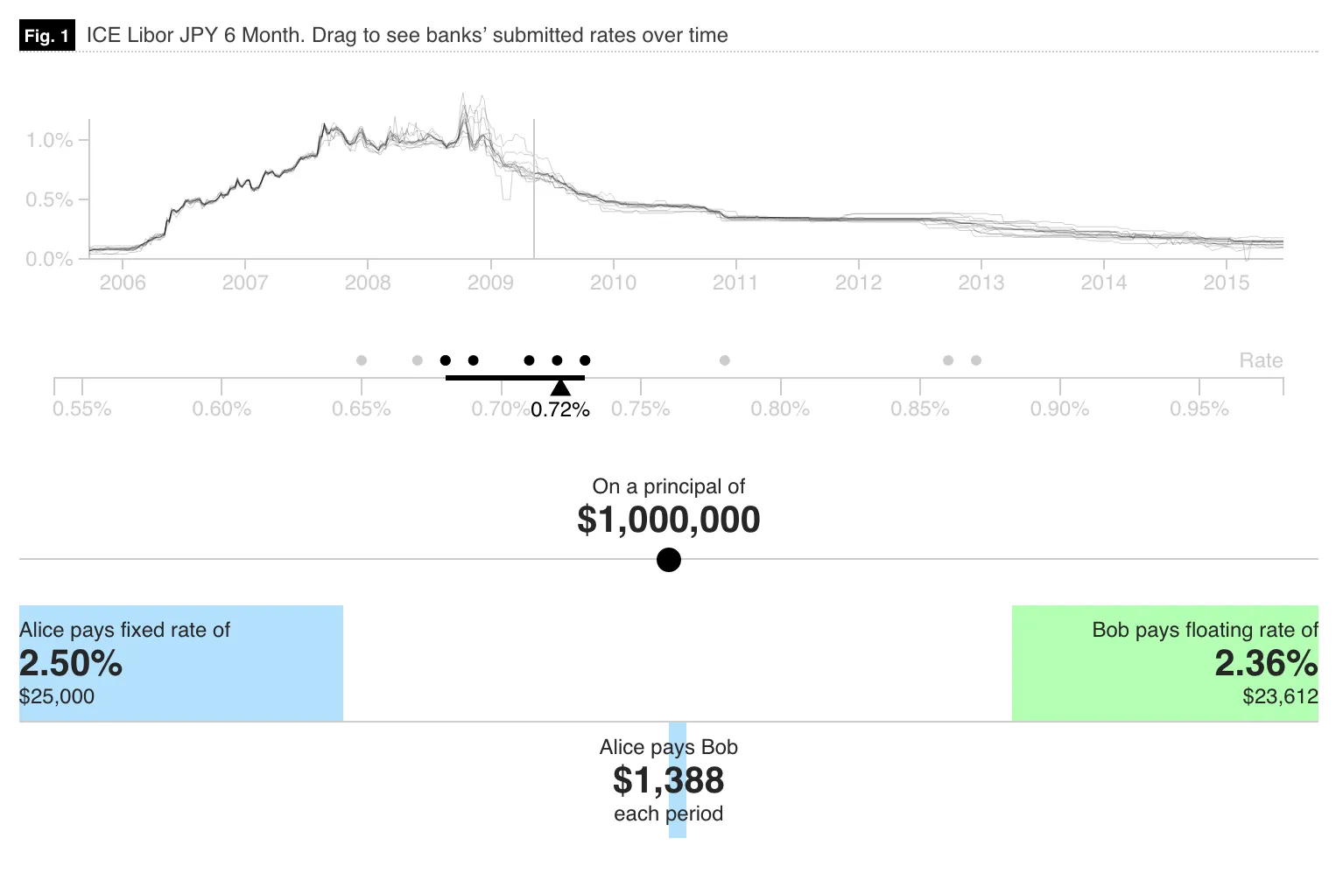Select the blue "Alice pays fixed rate" box
The width and height of the screenshot is (1336, 873).
pyautogui.click(x=181, y=664)
